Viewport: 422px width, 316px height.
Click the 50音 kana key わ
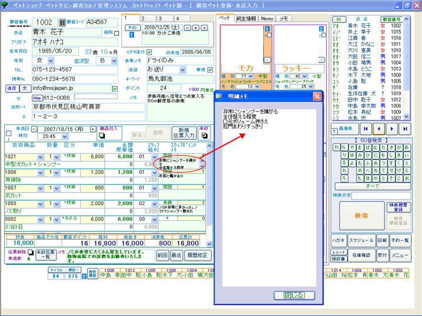point(337,147)
